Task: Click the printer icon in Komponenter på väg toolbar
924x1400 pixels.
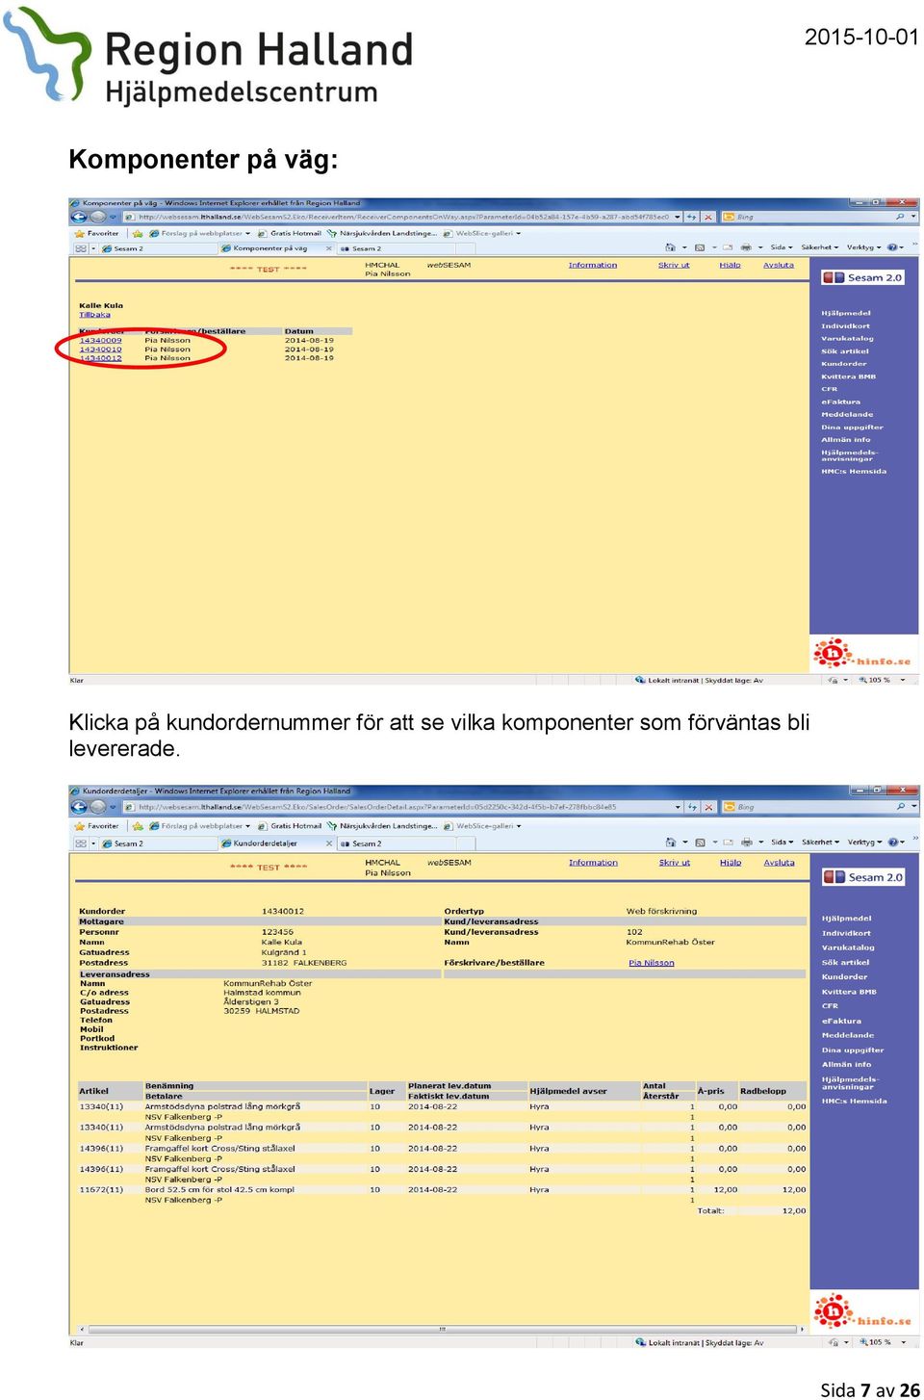Action: coord(745,247)
